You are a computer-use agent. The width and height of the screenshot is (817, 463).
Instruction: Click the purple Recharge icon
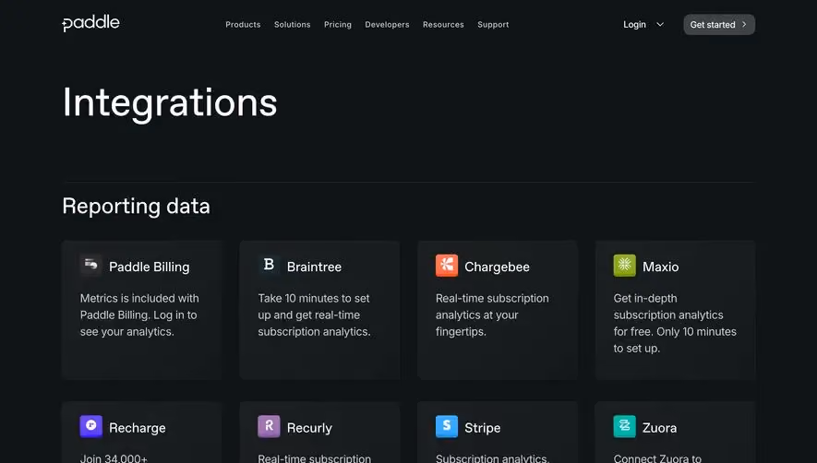(90, 426)
